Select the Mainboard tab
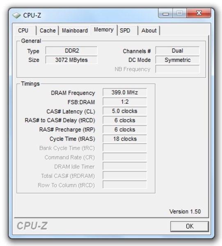The height and width of the screenshot is (246, 222). [x=75, y=30]
